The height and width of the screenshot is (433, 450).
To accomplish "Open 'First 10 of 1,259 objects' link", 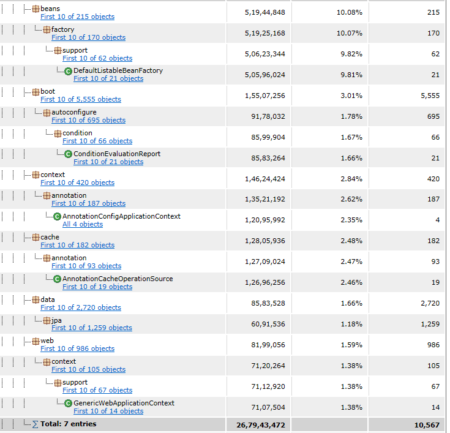I will (x=92, y=328).
